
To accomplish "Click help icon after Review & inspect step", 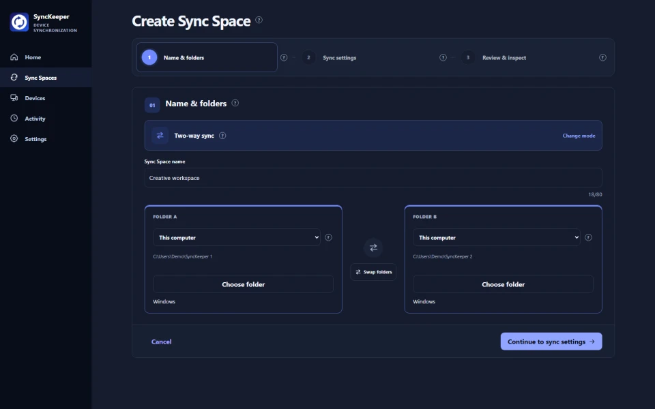I will tap(602, 57).
